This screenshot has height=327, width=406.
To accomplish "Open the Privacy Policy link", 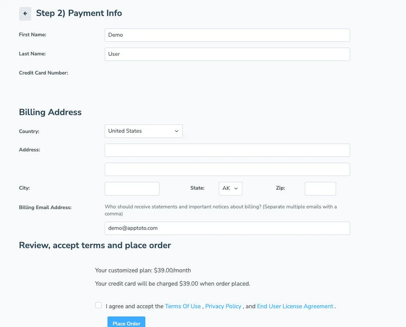I will click(x=223, y=306).
